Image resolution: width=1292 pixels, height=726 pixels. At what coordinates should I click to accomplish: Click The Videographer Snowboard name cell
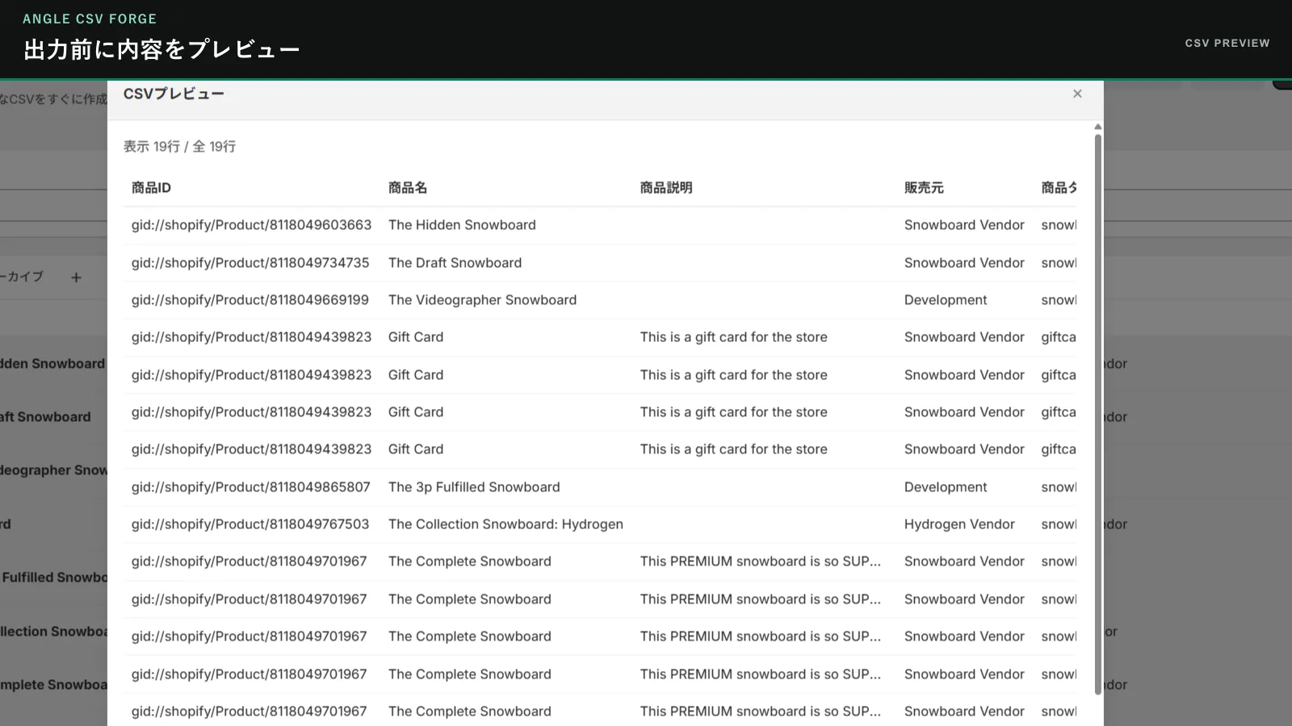(x=482, y=300)
